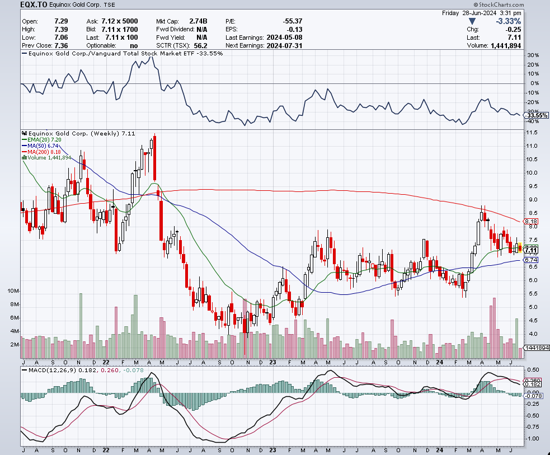550x455 pixels.
Task: Click the 1441894 volume axis tag
Action: [537, 348]
